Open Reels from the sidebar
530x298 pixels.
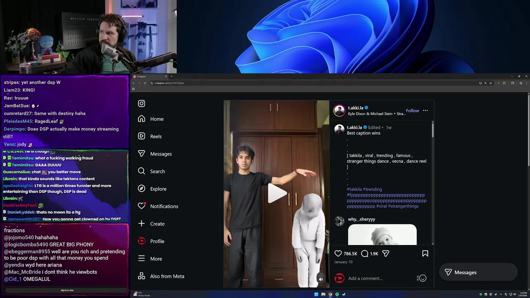click(x=150, y=136)
